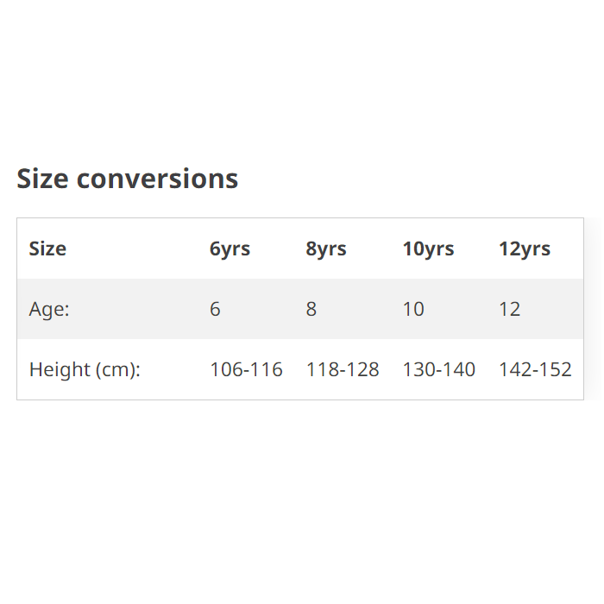604x604 pixels.
Task: Select the Age: row label
Action: (49, 309)
